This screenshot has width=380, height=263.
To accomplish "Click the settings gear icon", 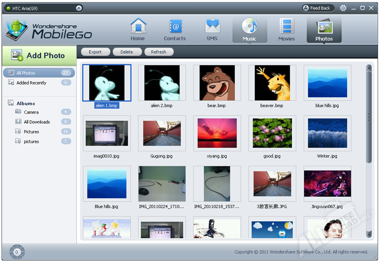I will [343, 8].
